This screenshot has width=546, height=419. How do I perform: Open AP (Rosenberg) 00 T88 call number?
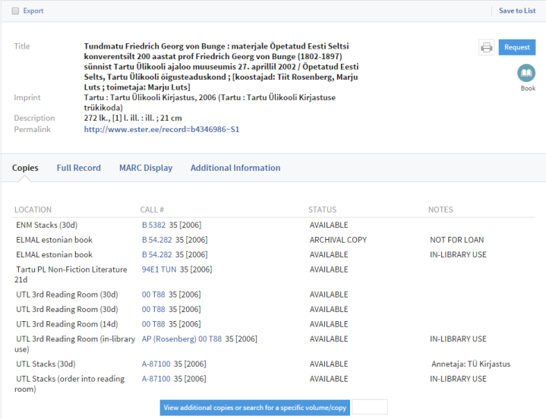(181, 339)
